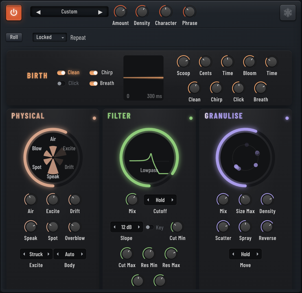The image size is (302, 293).
Task: Click the left arrow beside Struck
Action: [24, 254]
